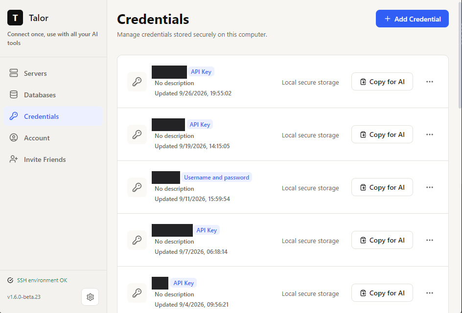The height and width of the screenshot is (313, 462).
Task: Copy for AI the credential updated 9/26/2026
Action: pyautogui.click(x=382, y=82)
